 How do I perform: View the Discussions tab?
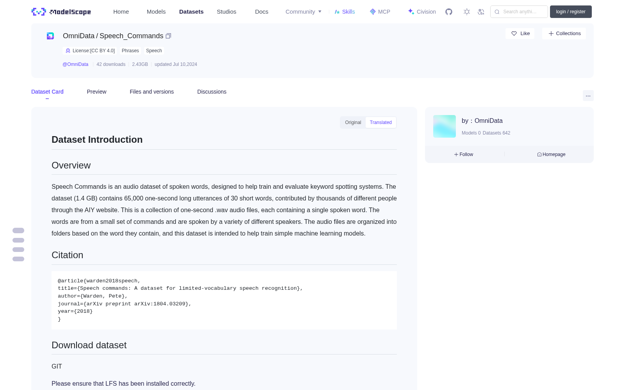pos(212,92)
